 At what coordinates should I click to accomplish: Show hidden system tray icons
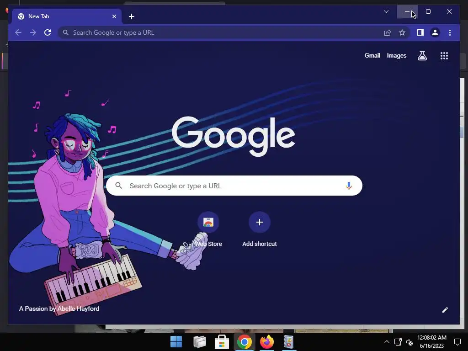(x=387, y=342)
